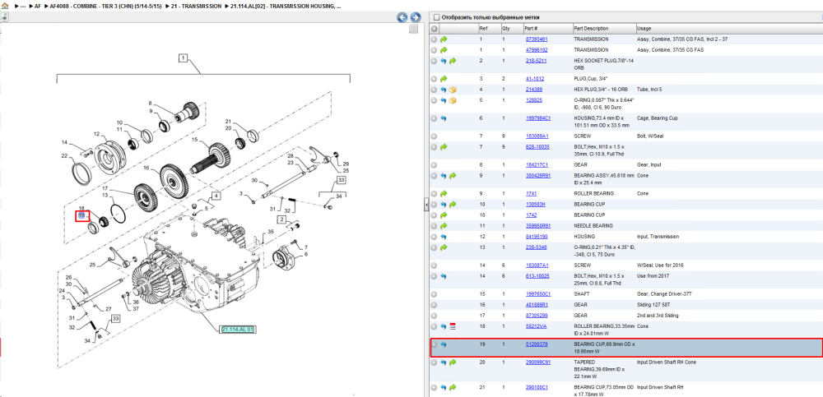Toggle 'Отобразить только выбранные метки' checkbox
The image size is (823, 397).
coord(435,17)
